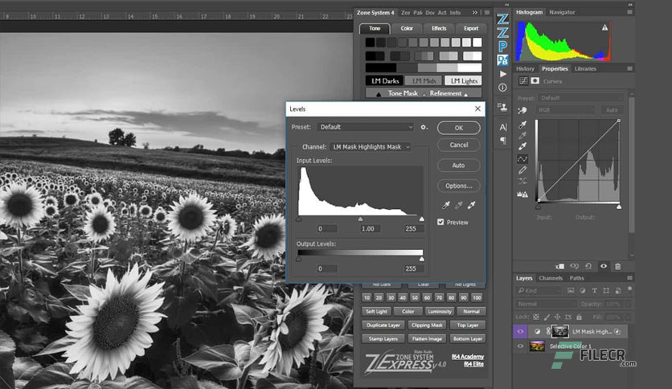Open the Channel dropdown in Levels
The width and height of the screenshot is (672, 389).
coord(371,147)
